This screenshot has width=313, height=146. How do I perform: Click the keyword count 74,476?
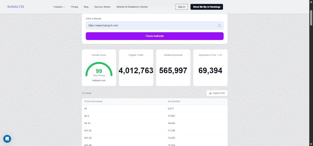[171, 138]
